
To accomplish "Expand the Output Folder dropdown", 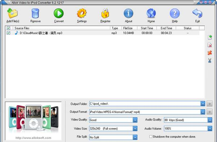I will [x=203, y=104].
